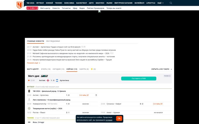Open the Сербия — Турция volleyball broadcast news
Viewport: 199px width, 124px height.
coord(72,60)
